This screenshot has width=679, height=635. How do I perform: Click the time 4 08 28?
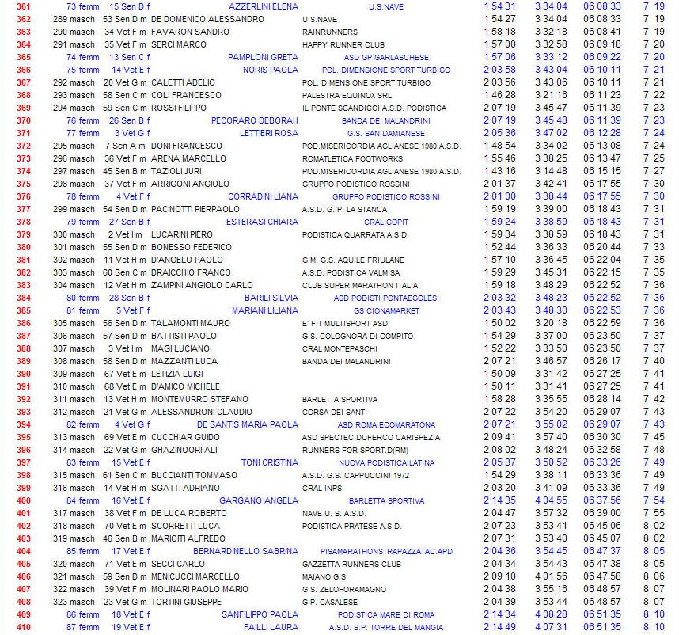pyautogui.click(x=551, y=614)
